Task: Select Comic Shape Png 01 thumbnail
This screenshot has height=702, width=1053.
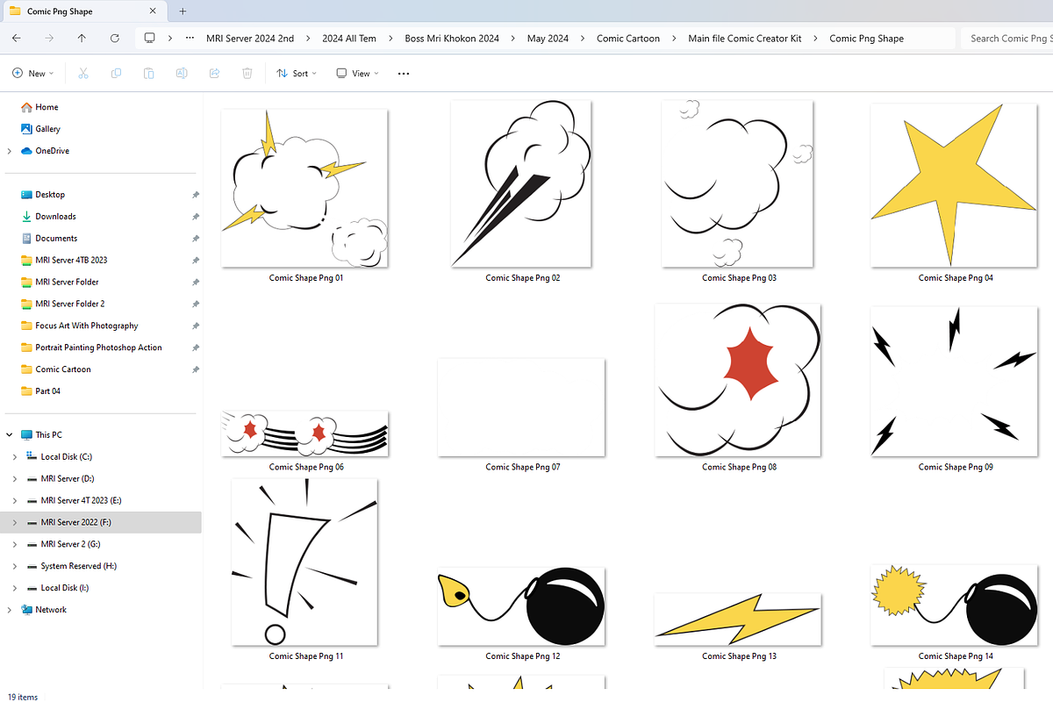Action: tap(305, 188)
